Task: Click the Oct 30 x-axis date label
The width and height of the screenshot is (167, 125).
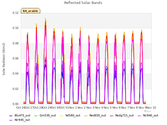Action: [56, 108]
